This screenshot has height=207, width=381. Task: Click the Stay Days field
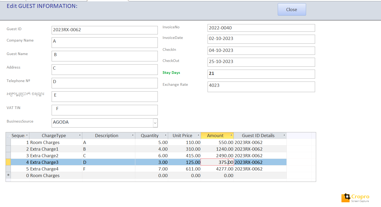click(261, 74)
